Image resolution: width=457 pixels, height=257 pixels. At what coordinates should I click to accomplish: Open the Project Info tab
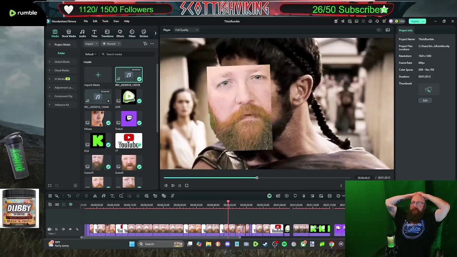pyautogui.click(x=406, y=30)
